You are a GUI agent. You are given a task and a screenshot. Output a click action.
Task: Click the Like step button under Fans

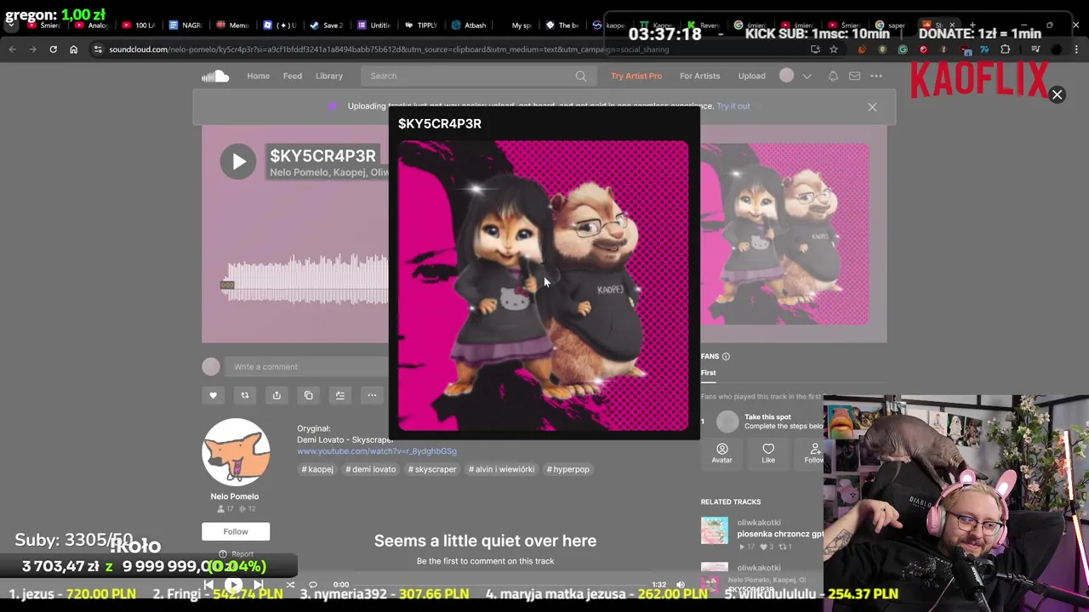768,453
